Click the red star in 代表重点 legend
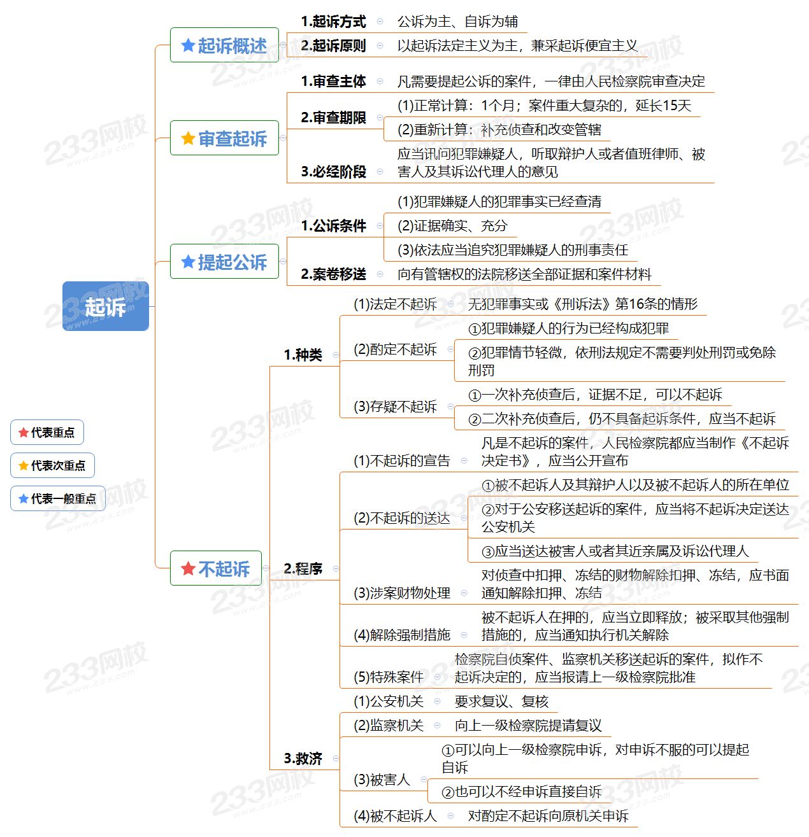 24,433
